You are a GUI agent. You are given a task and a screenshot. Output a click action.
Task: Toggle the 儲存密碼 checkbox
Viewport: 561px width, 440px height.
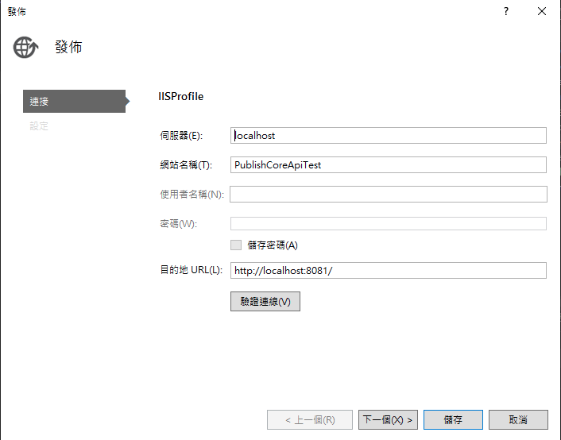[236, 245]
